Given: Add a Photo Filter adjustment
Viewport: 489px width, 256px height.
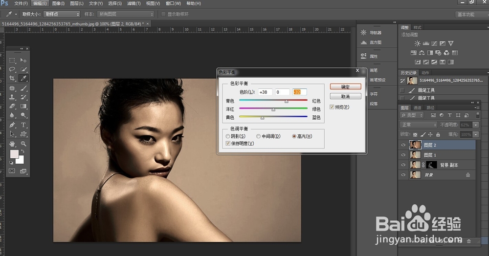Looking at the screenshot, I should pyautogui.click(x=438, y=53).
